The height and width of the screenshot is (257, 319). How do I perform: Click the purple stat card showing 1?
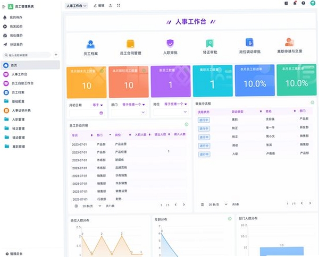(x=171, y=81)
